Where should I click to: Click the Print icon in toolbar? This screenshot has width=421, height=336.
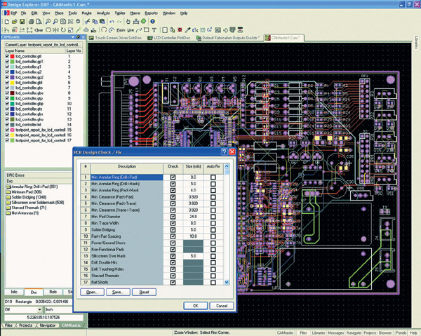tap(32, 22)
